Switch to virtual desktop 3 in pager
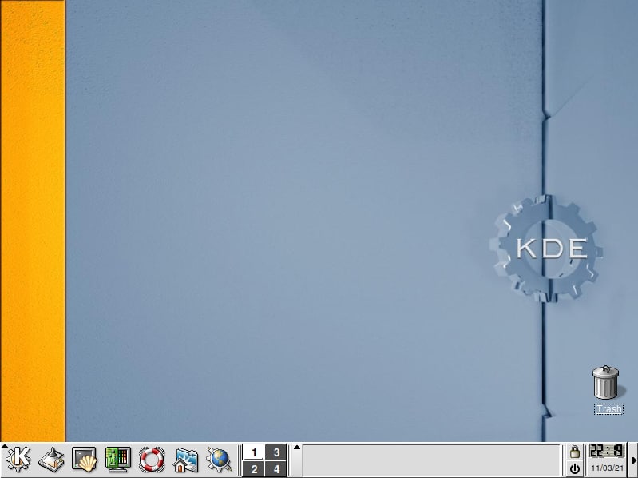The image size is (638, 478). (276, 452)
